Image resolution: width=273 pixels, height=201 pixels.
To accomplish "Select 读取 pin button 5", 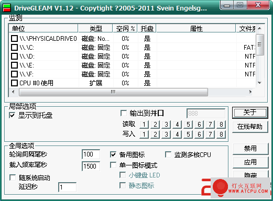I will pyautogui.click(x=188, y=125).
